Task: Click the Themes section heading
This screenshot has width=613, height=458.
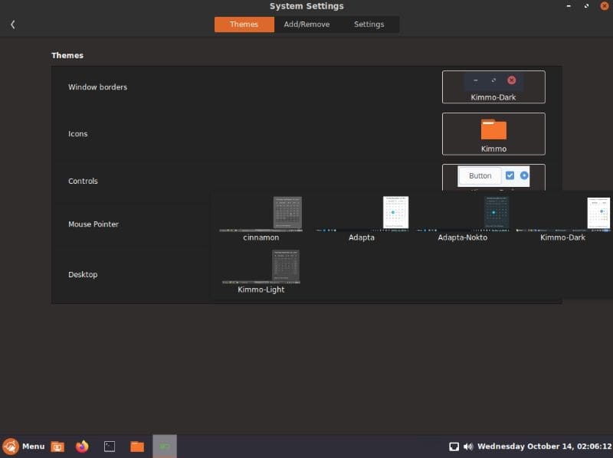Action: coord(67,55)
